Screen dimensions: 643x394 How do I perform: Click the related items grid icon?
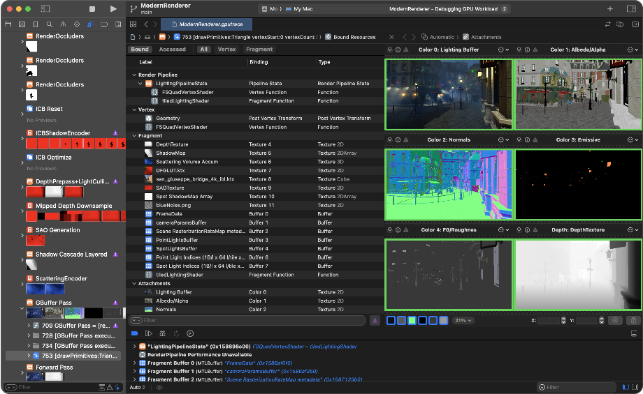tap(133, 24)
